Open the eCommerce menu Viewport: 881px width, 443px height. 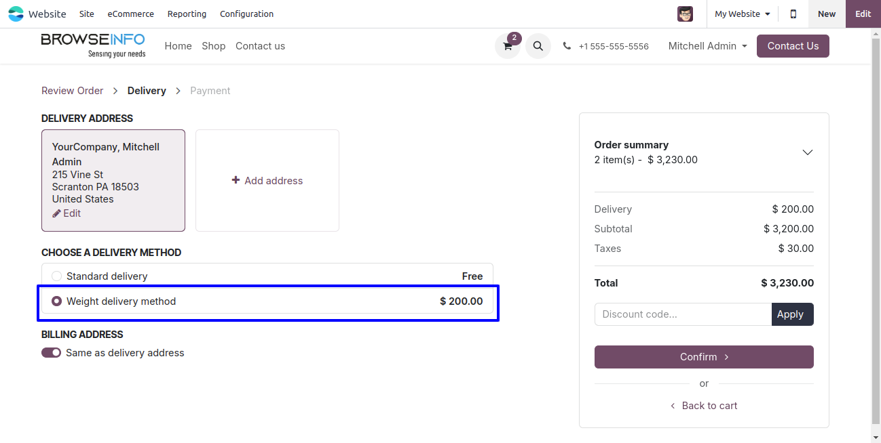130,14
